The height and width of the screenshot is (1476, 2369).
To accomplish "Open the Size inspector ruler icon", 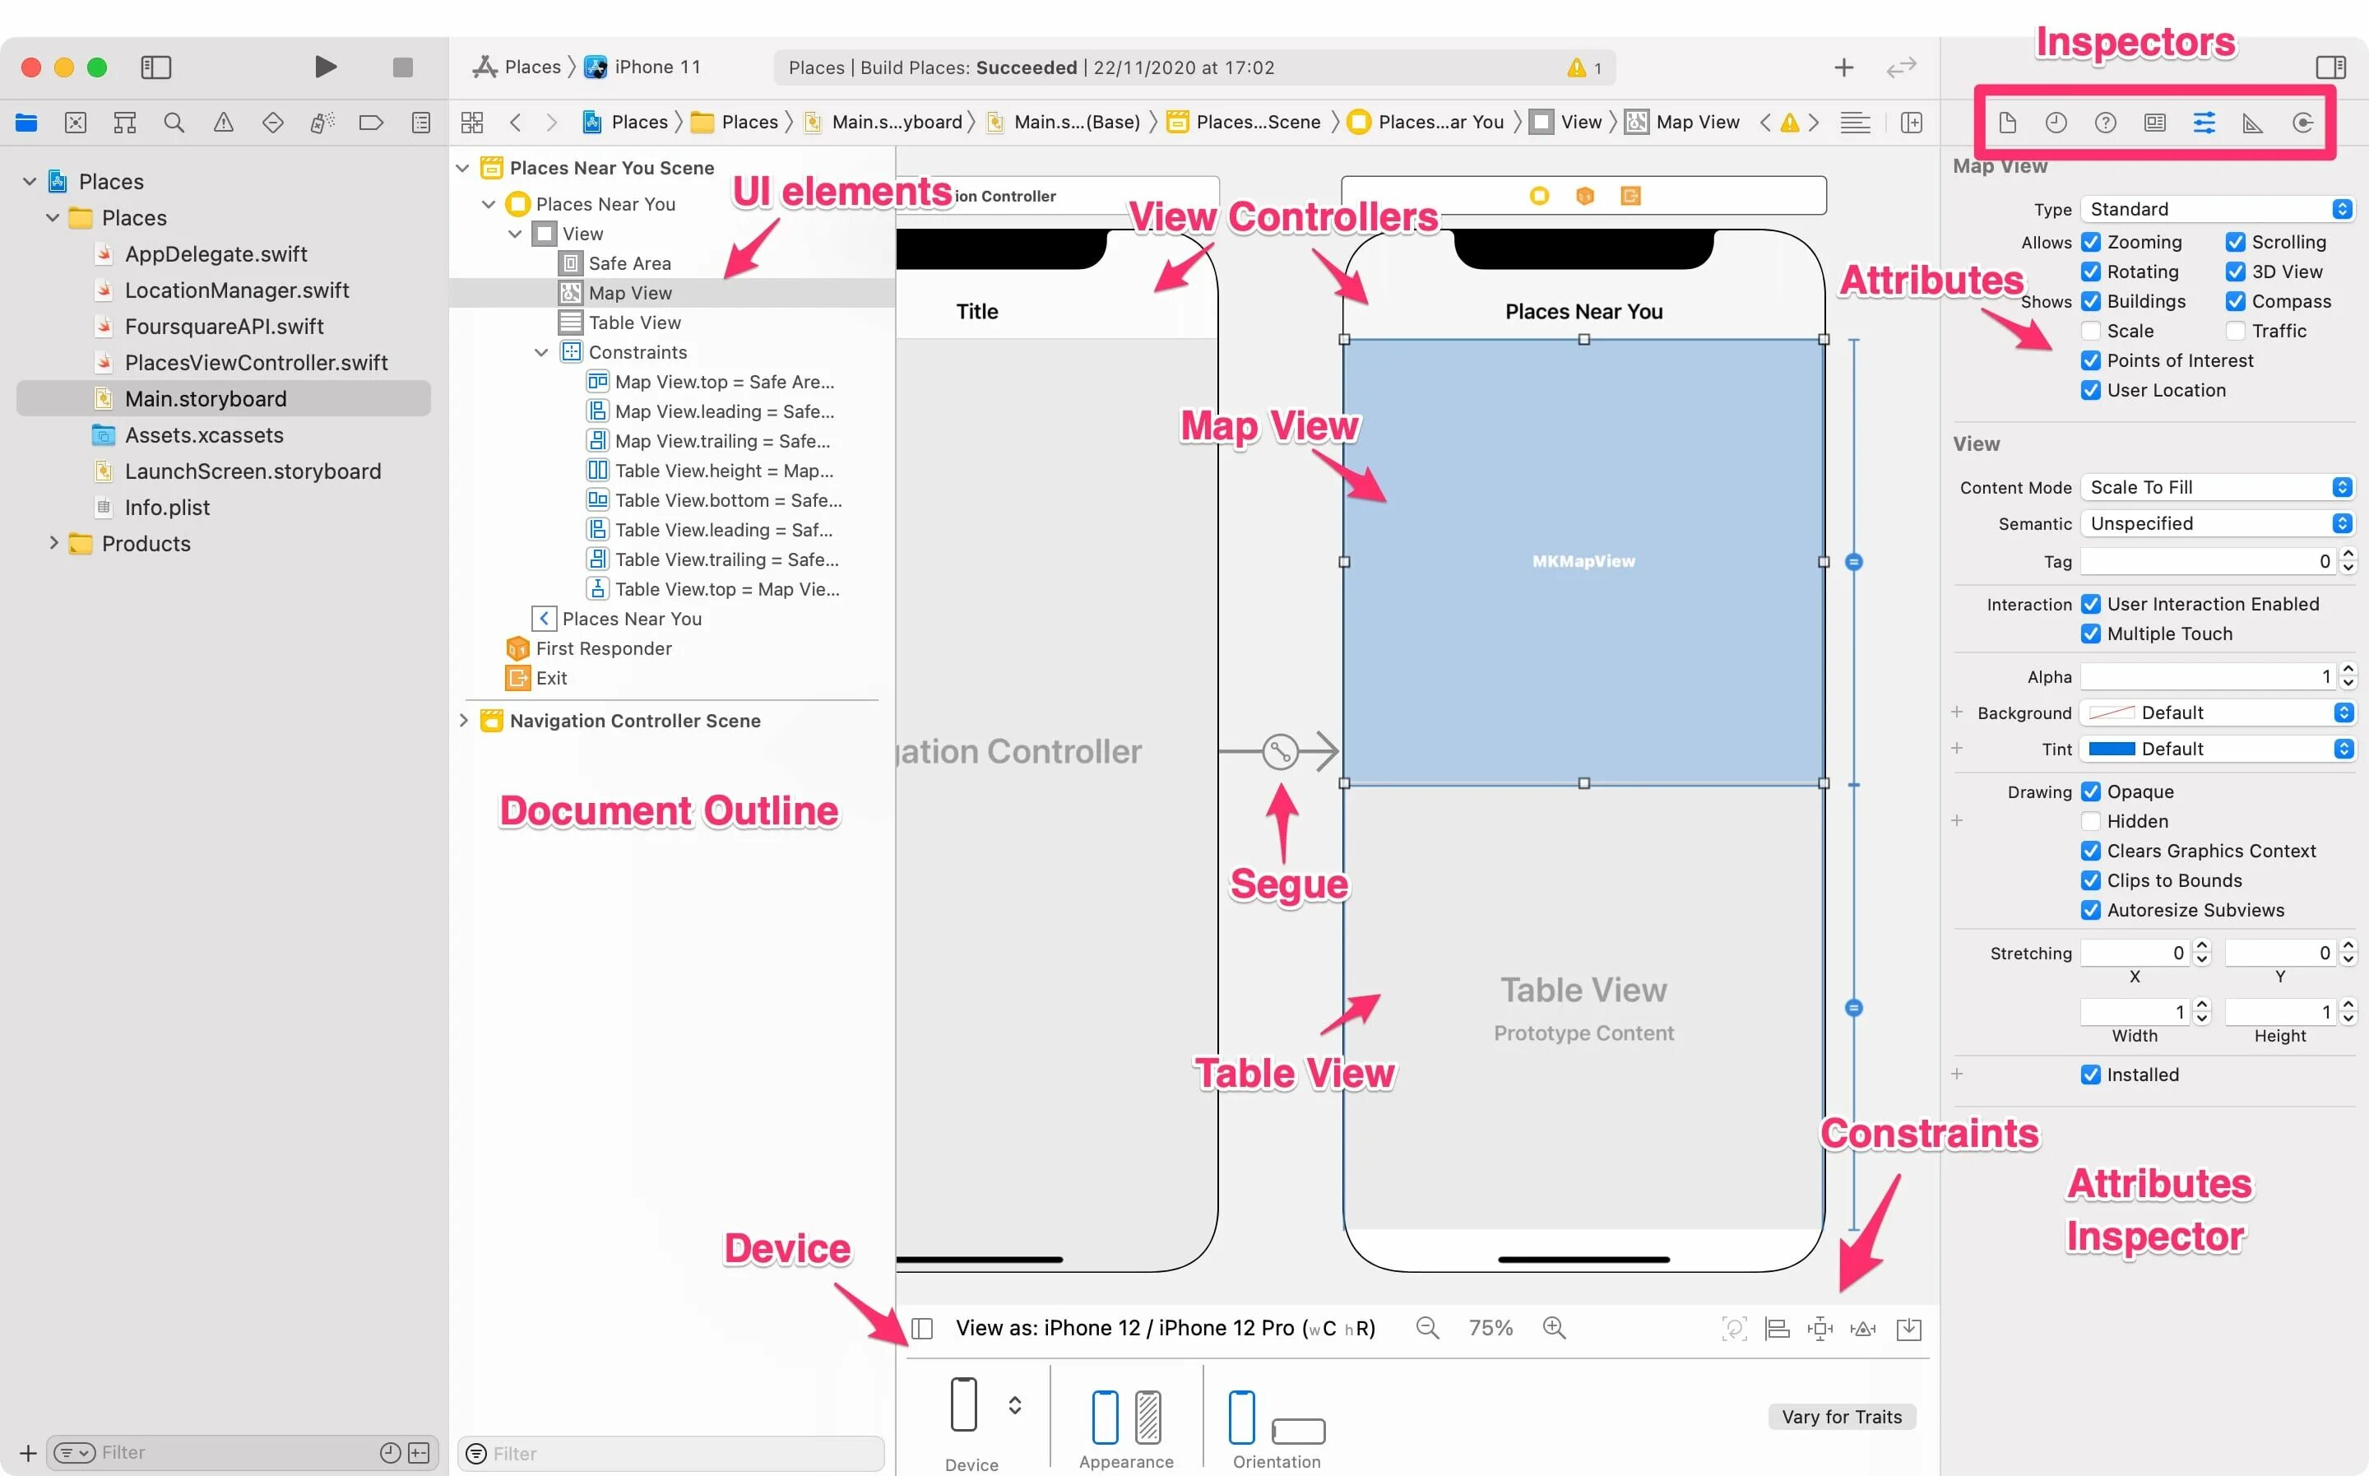I will (x=2253, y=122).
